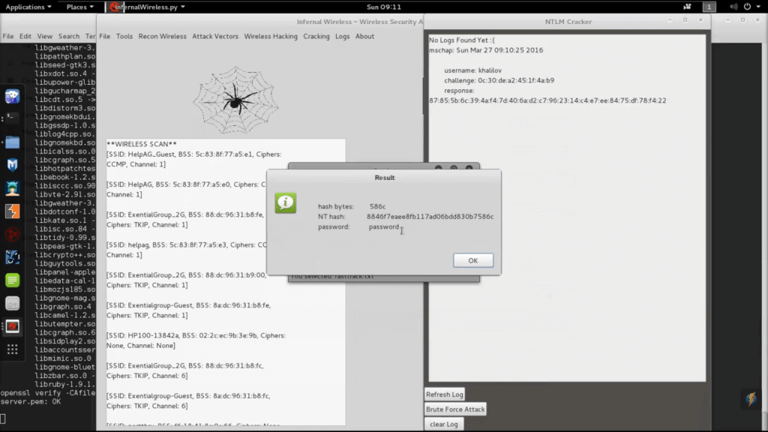Viewport: 768px width, 432px height.
Task: Open the terminal from the dock
Action: click(13, 118)
